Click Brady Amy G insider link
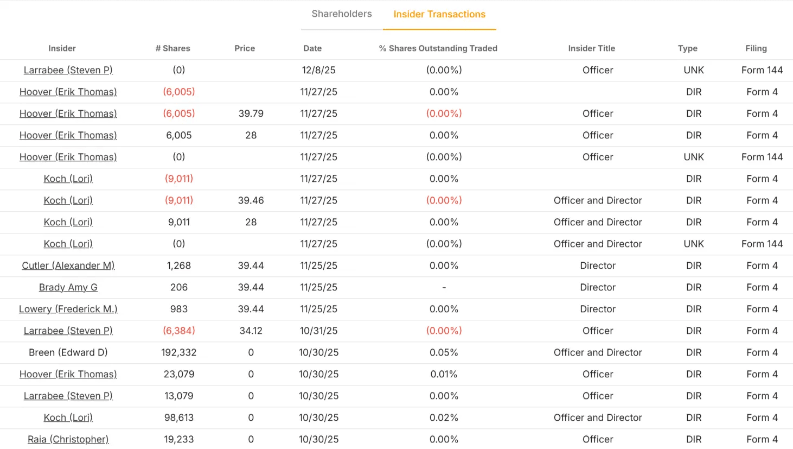This screenshot has height=449, width=793. [68, 287]
